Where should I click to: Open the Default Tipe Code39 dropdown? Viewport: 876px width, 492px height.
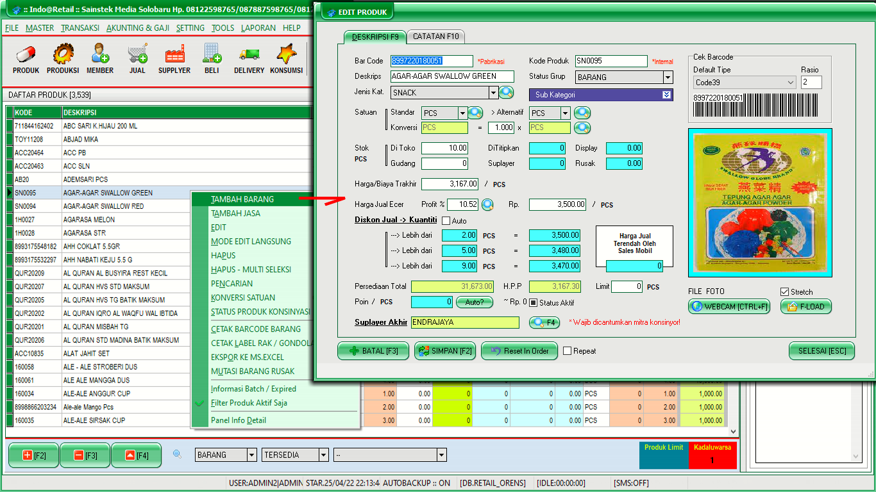790,83
